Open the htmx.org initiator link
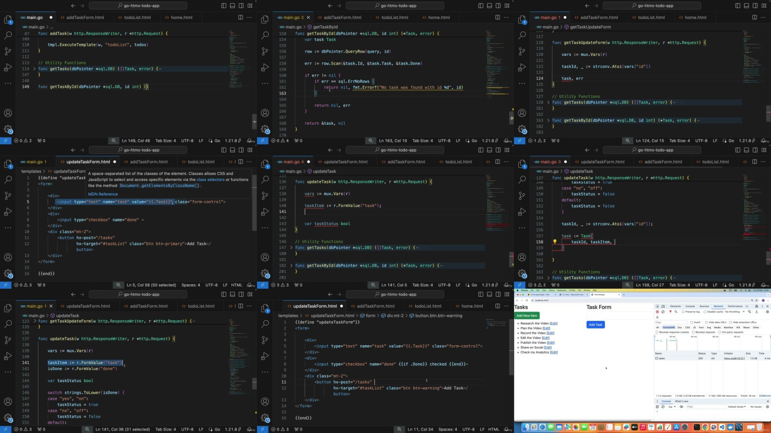771x433 pixels. click(x=734, y=358)
